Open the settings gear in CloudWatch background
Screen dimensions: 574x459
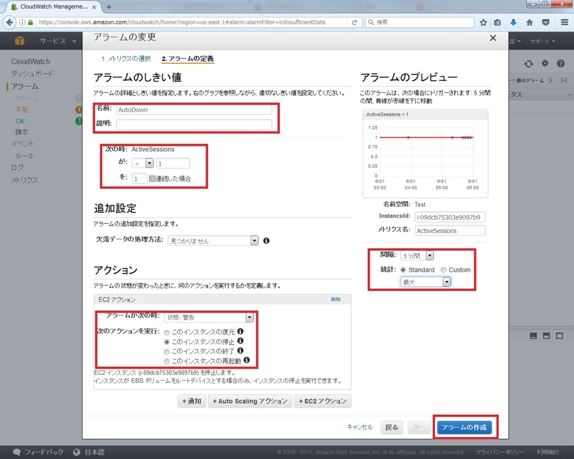[545, 63]
